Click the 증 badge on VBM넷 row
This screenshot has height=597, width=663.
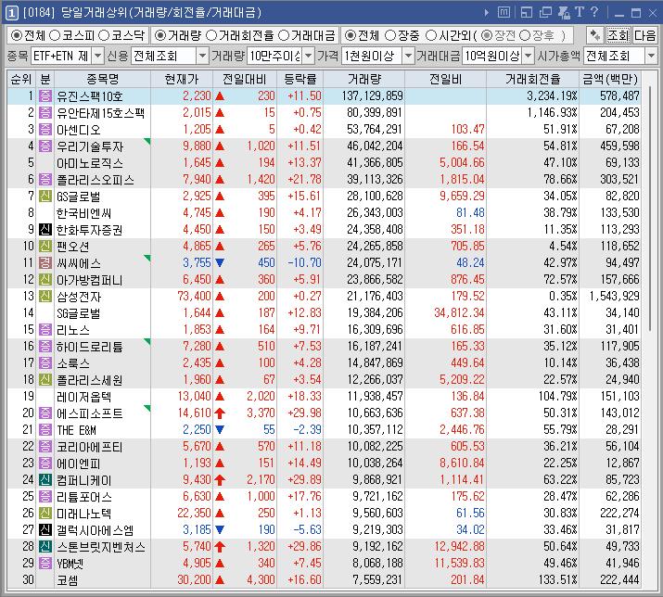tap(45, 564)
